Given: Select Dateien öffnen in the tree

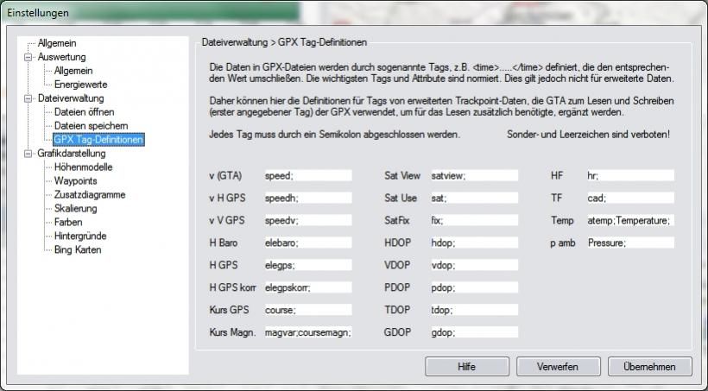Looking at the screenshot, I should coord(83,112).
